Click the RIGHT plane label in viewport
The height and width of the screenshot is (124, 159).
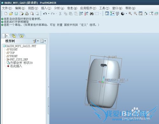(113, 57)
